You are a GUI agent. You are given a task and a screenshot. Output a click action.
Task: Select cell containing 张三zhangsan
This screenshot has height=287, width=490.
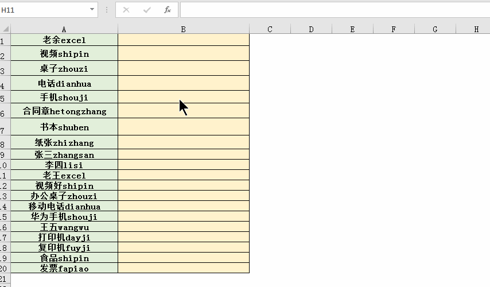(x=64, y=154)
